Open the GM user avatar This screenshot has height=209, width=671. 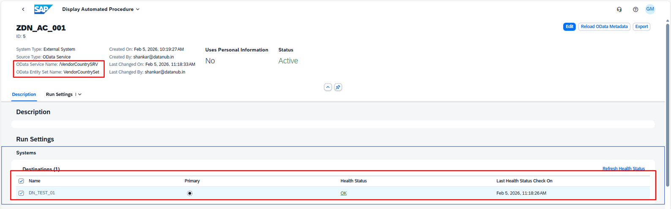(650, 9)
